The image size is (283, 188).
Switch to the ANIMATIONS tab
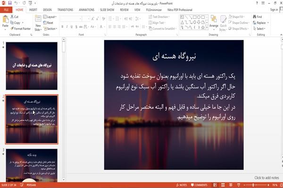86,10
